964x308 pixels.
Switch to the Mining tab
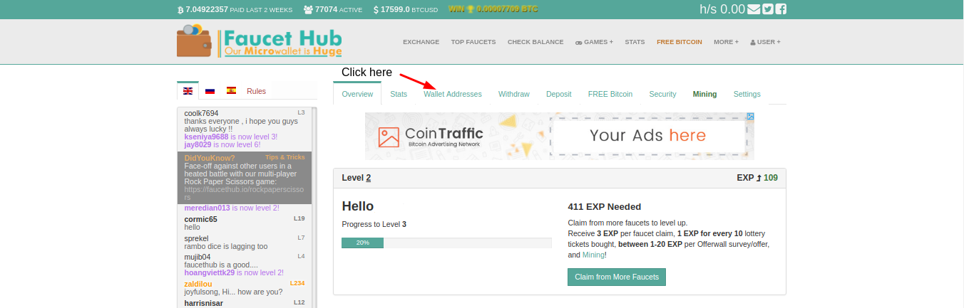pos(705,94)
